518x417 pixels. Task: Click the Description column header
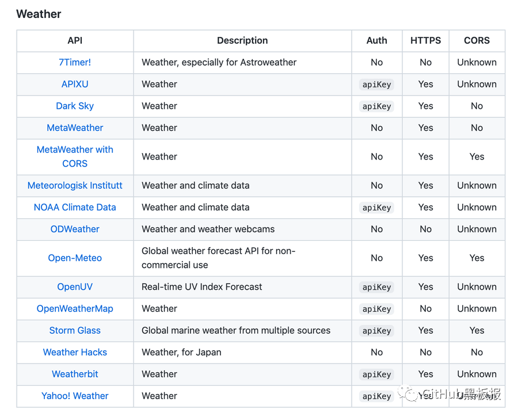(242, 40)
